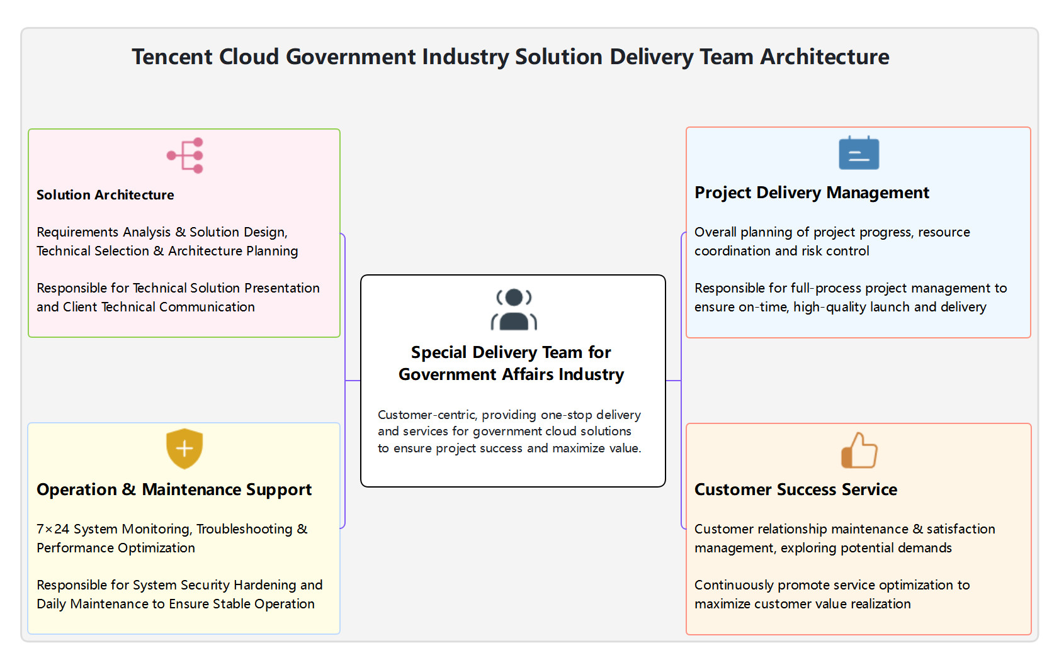Click the team person icon in the center card
Image resolution: width=1059 pixels, height=670 pixels.
(x=513, y=310)
